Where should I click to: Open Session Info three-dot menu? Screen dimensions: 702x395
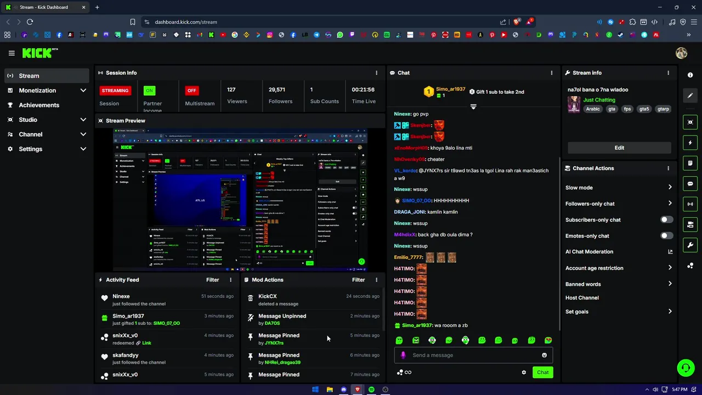pyautogui.click(x=376, y=73)
